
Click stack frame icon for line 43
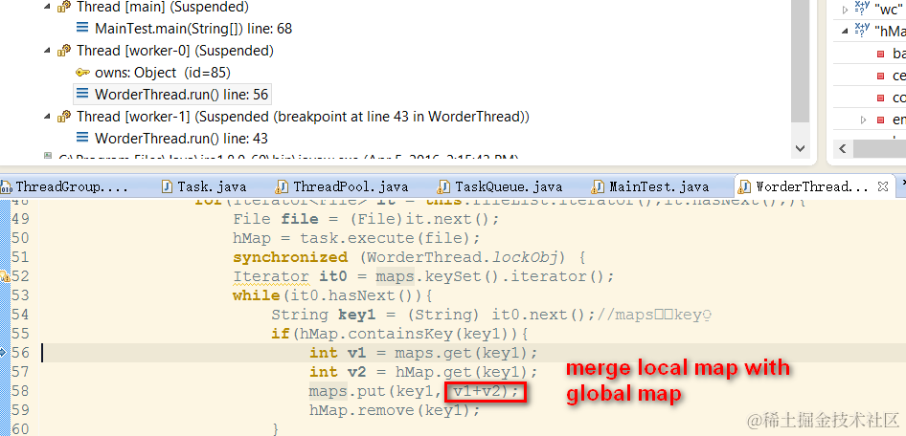coord(82,139)
